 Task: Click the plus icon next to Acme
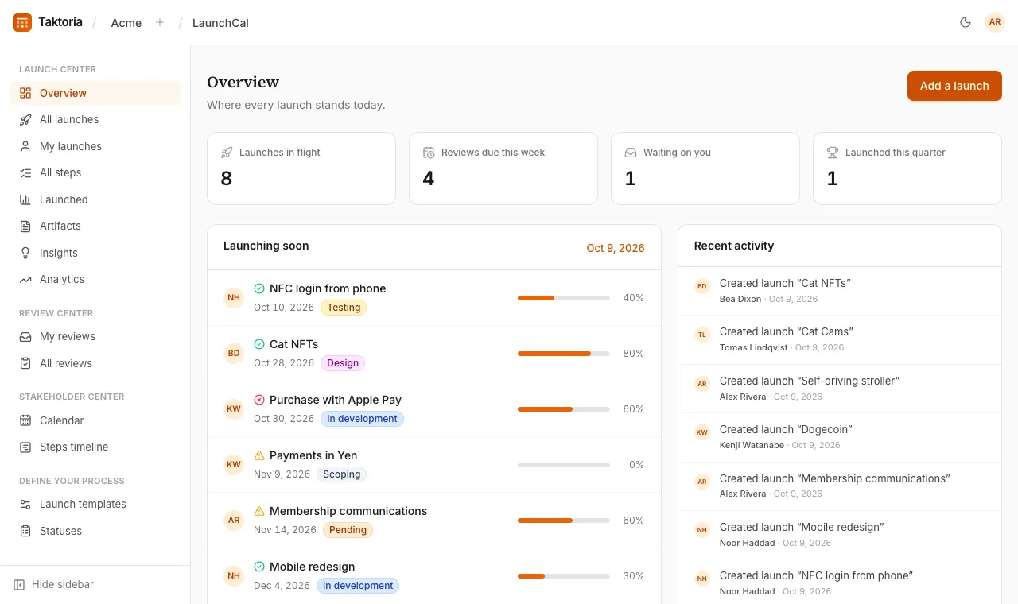click(160, 22)
